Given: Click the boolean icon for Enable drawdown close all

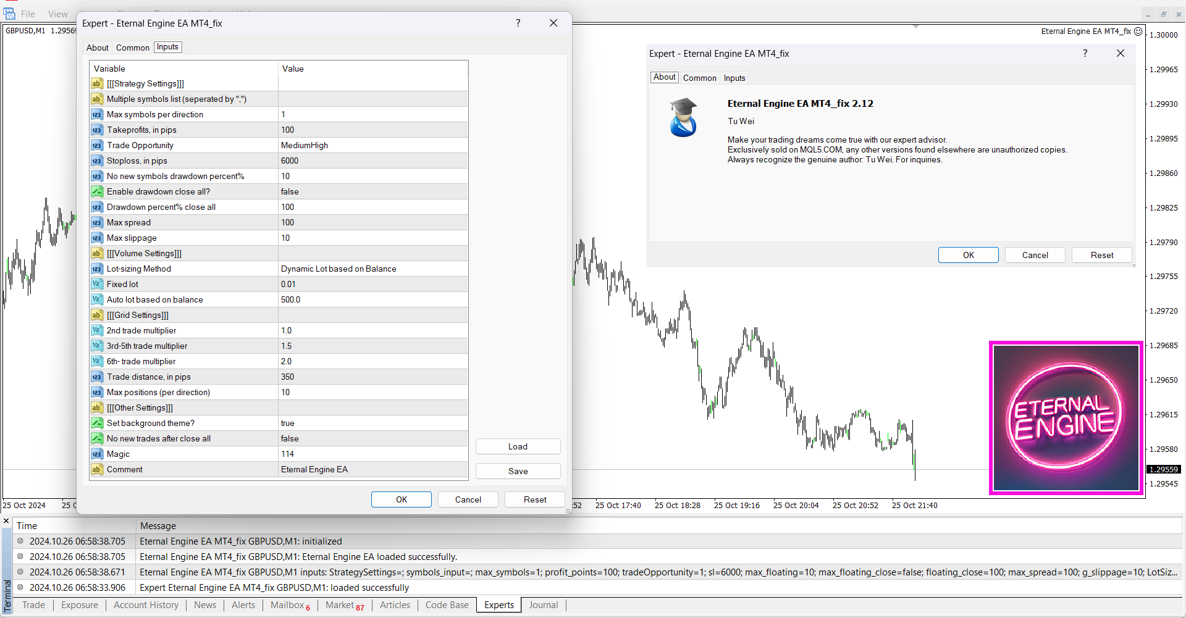Looking at the screenshot, I should point(97,191).
